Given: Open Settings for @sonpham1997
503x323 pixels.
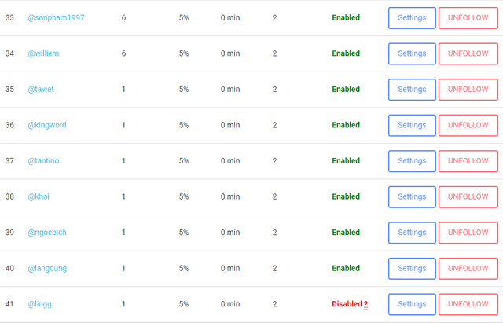Looking at the screenshot, I should (412, 18).
